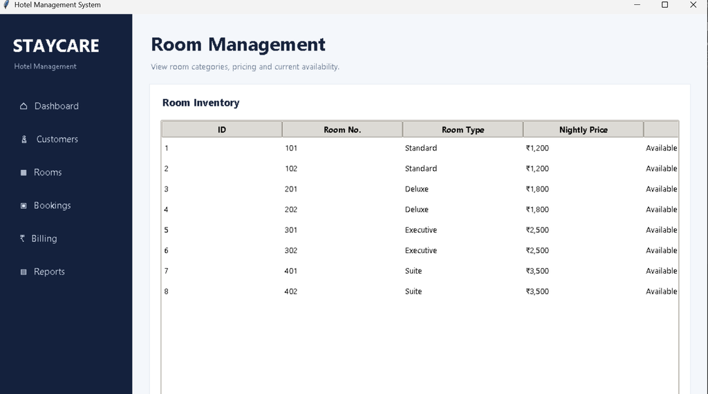Click ₹3,500 price for room 401
708x394 pixels.
(x=537, y=271)
